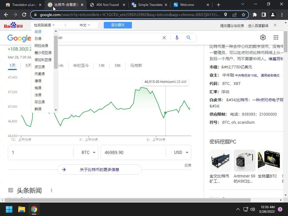
Task: Open Chrome profile avatar
Action: pyautogui.click(x=273, y=15)
